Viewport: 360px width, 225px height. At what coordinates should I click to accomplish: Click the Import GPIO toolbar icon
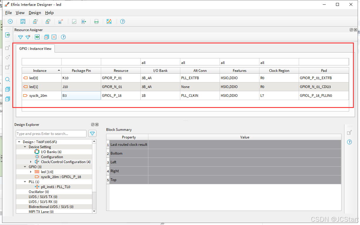(35, 21)
